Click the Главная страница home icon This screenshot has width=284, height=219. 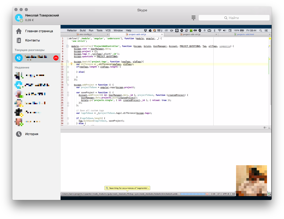click(19, 31)
